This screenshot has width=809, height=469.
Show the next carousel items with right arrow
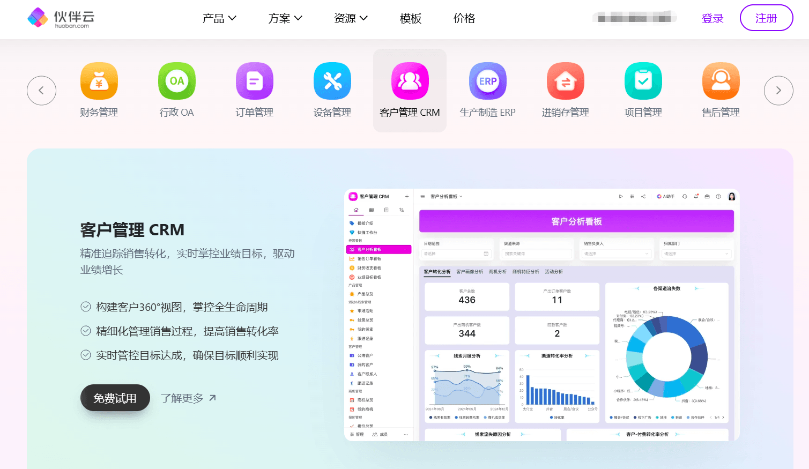tap(778, 91)
